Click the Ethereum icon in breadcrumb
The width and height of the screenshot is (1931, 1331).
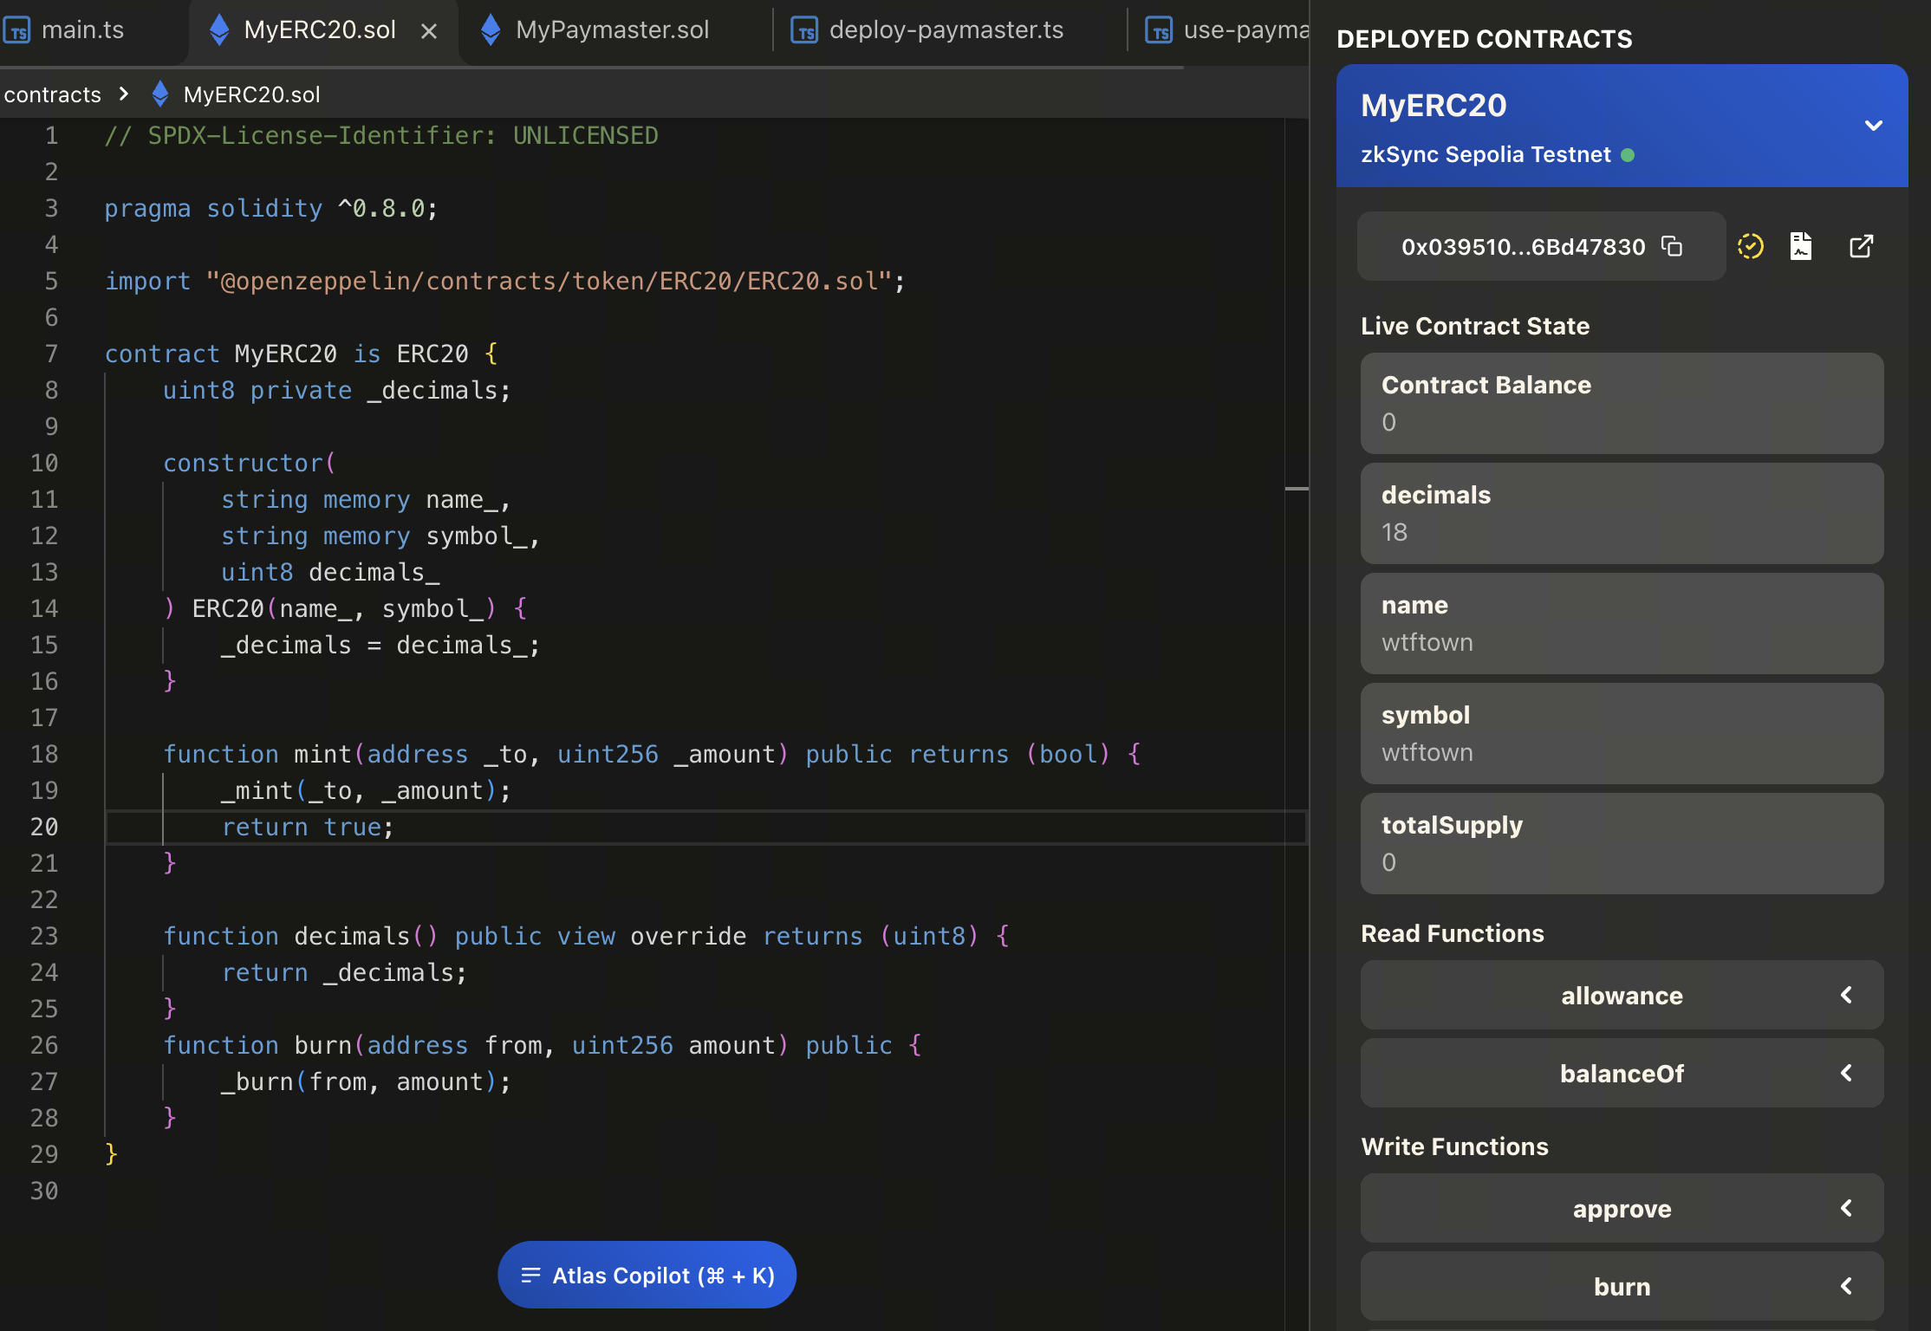159,94
